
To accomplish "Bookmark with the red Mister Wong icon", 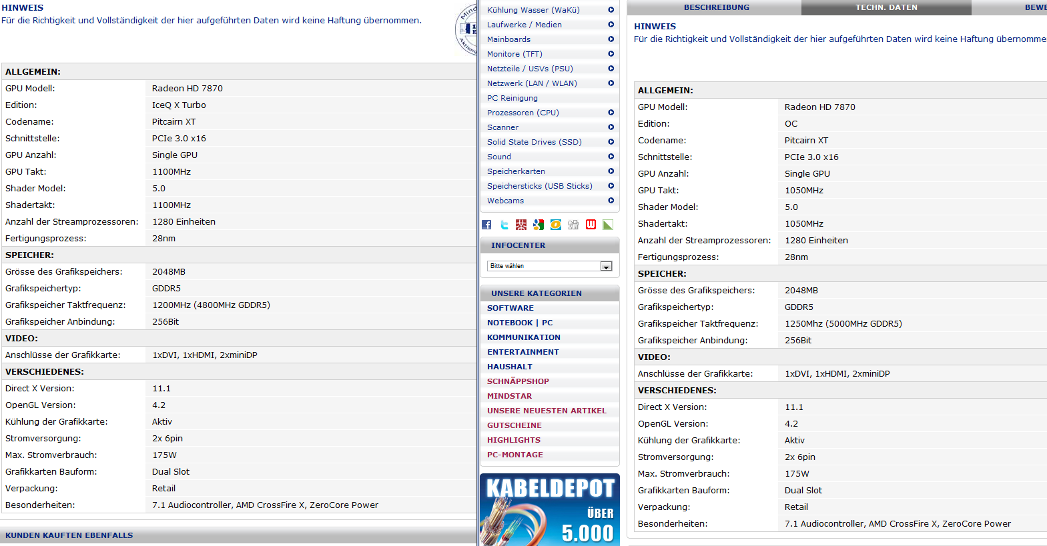I will pos(521,225).
